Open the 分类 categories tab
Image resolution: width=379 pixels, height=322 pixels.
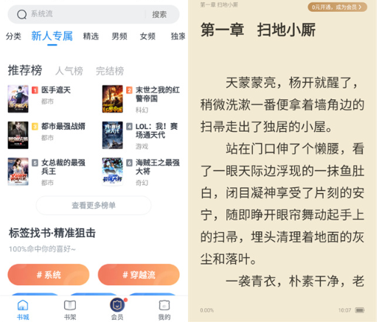click(x=13, y=36)
